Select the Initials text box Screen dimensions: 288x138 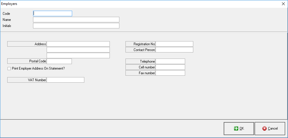click(x=76, y=26)
